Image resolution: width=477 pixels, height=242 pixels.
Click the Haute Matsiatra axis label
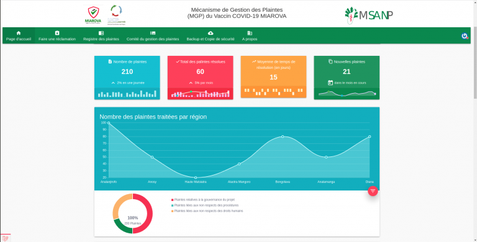196,182
